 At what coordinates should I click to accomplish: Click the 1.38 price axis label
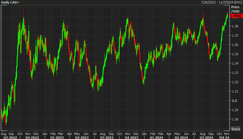coord(235,26)
